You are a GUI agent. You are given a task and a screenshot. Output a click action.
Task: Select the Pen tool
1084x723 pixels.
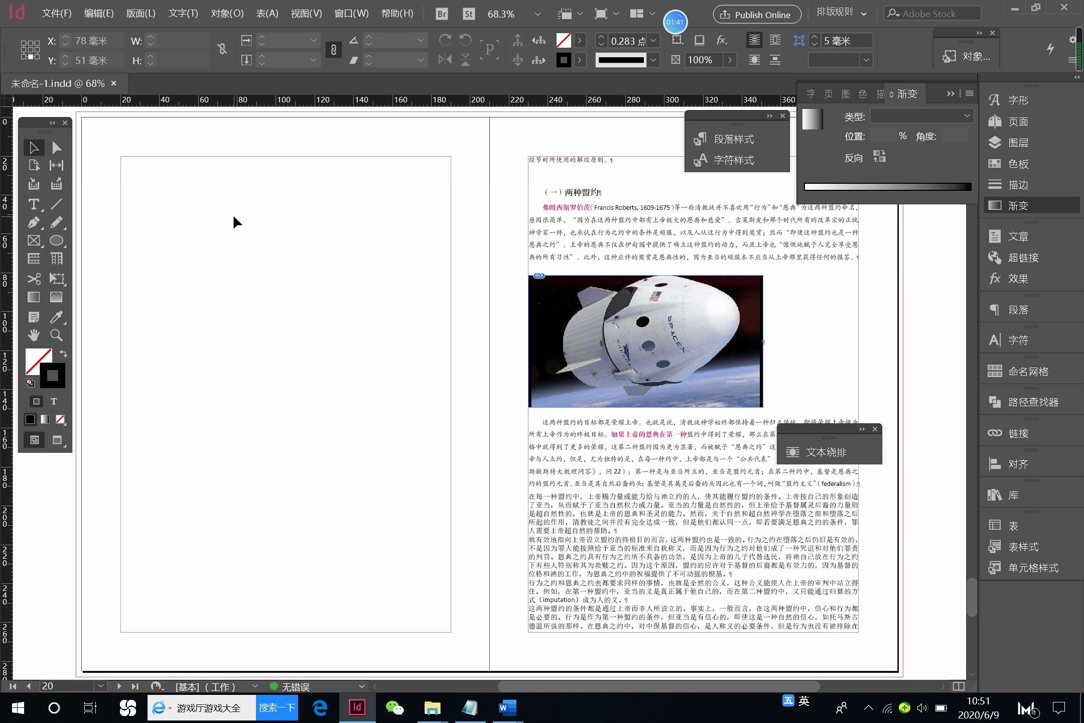(x=33, y=222)
